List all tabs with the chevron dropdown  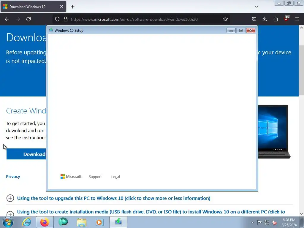pos(256,7)
